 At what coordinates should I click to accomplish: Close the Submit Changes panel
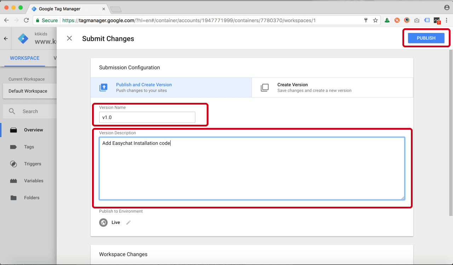tap(69, 39)
